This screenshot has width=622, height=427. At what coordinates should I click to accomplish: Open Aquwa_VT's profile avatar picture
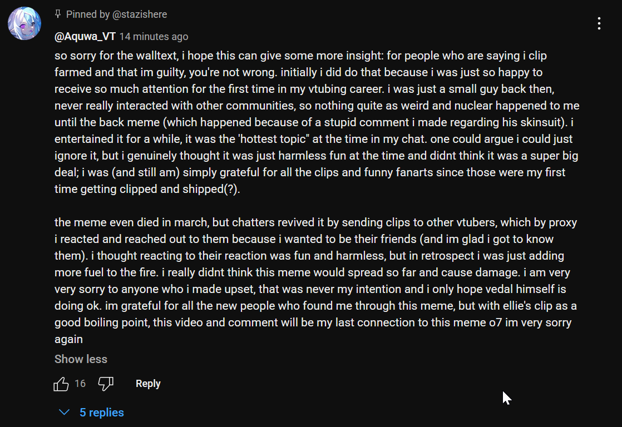23,23
